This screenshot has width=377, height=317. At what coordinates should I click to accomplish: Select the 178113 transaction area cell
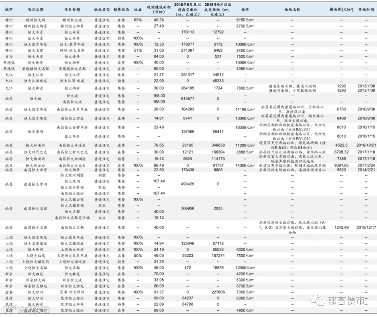188,32
